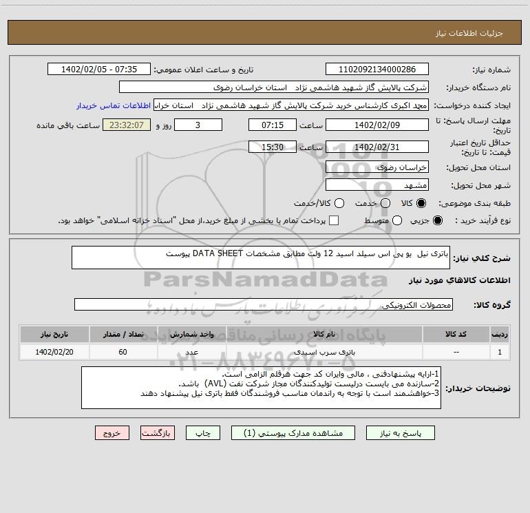Toggle the treasury payment checkbox
The height and width of the screenshot is (513, 530).
pos(334,220)
